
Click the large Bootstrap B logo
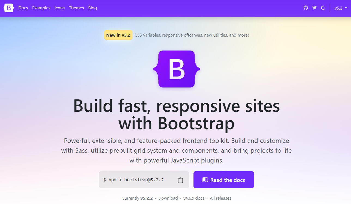click(177, 69)
